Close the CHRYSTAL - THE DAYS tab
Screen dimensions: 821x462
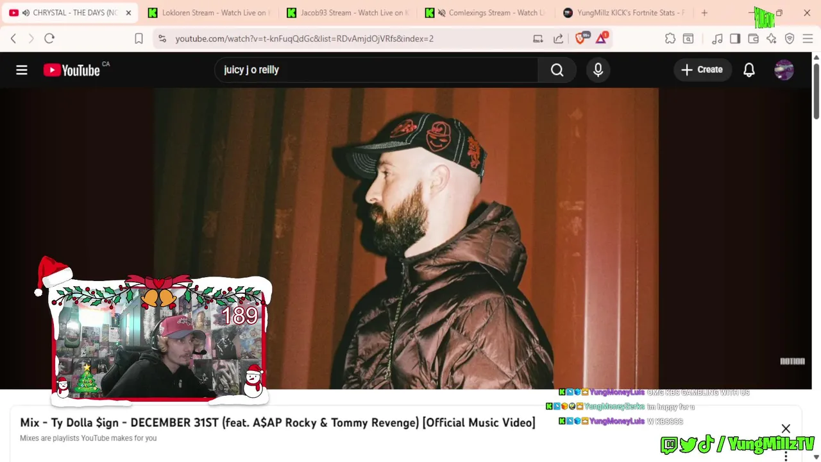pyautogui.click(x=128, y=13)
